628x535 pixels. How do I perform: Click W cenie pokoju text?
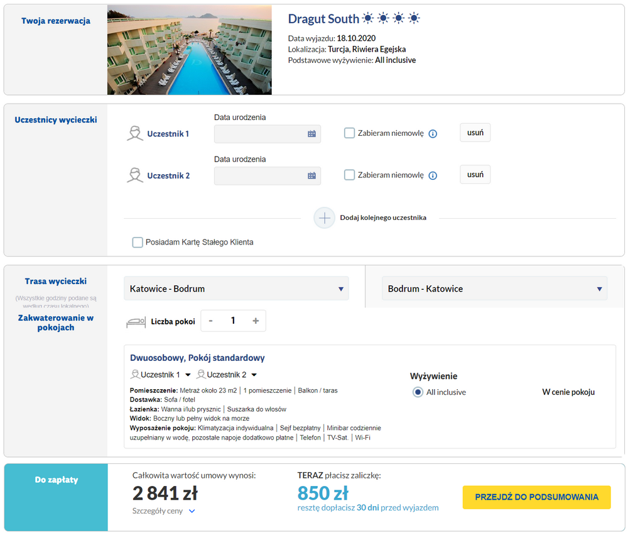click(568, 392)
